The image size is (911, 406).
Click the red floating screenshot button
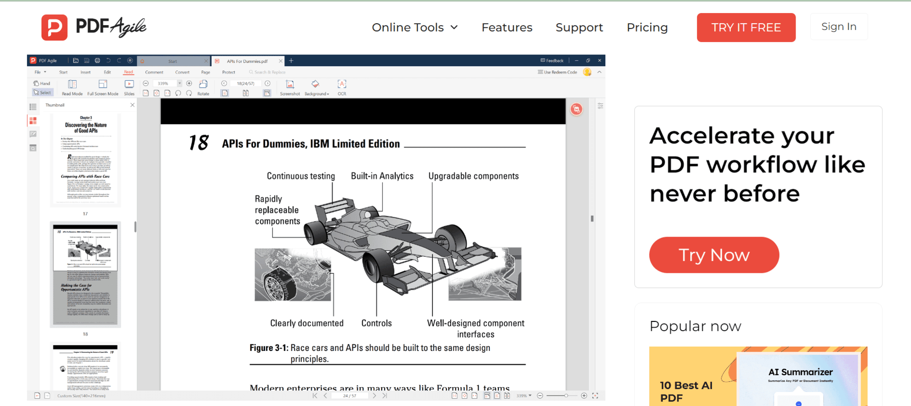[x=576, y=109]
